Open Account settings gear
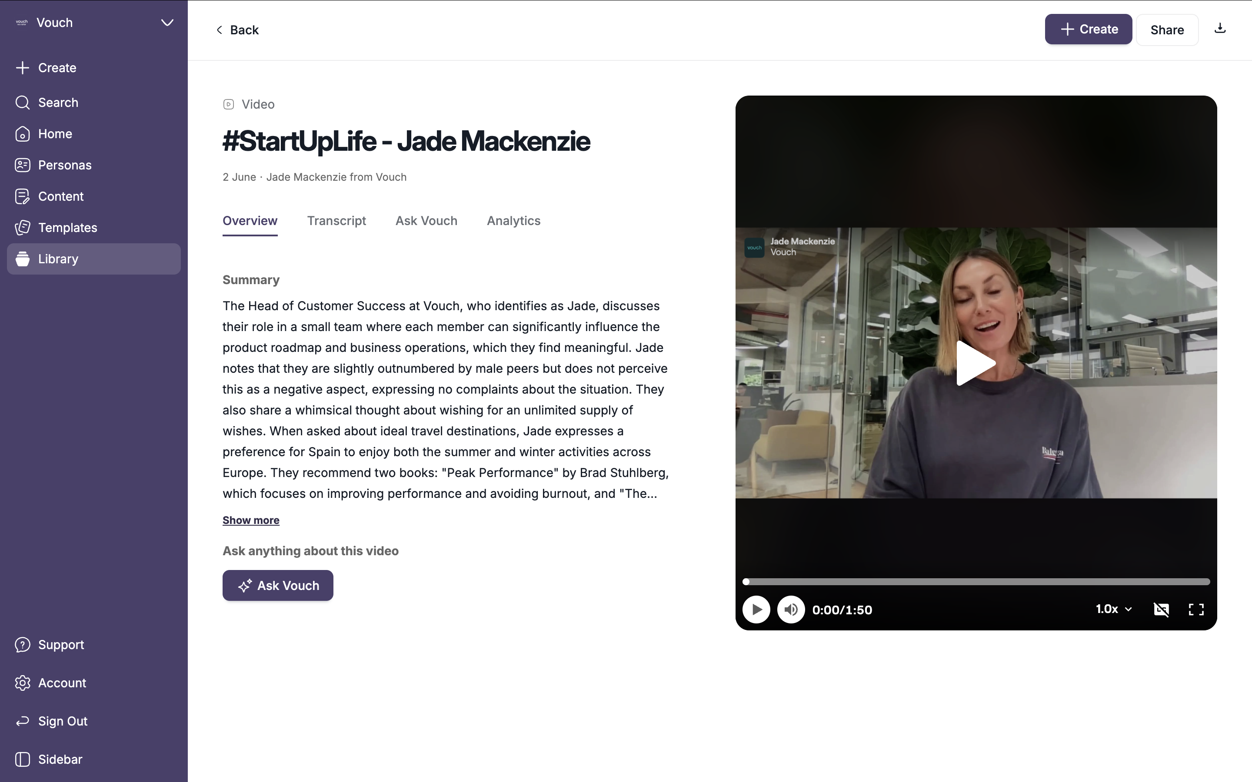 [22, 683]
